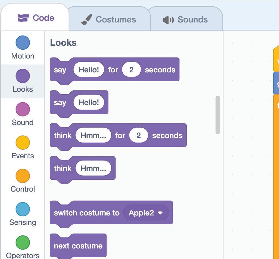Choose the Sound category circle
The image size is (279, 259).
(23, 109)
